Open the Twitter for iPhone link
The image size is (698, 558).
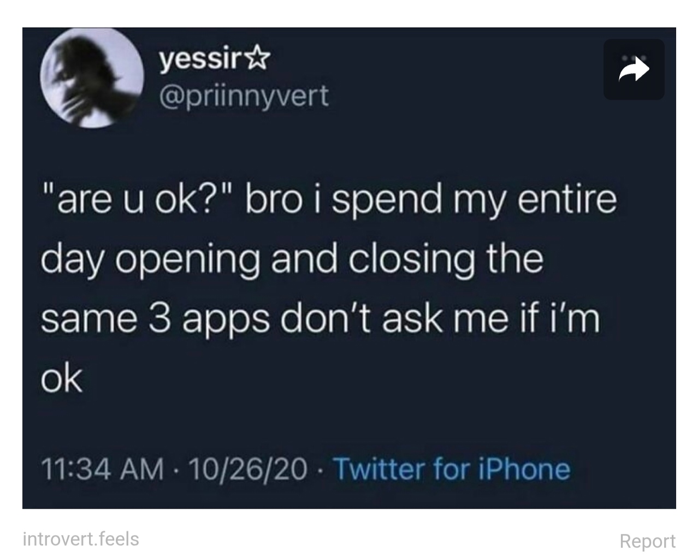click(451, 470)
